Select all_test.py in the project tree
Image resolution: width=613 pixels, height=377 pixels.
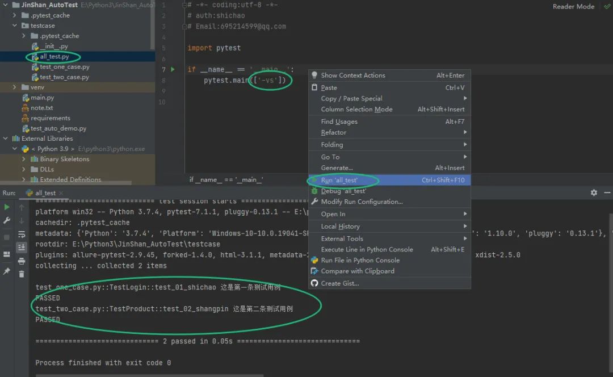[54, 56]
